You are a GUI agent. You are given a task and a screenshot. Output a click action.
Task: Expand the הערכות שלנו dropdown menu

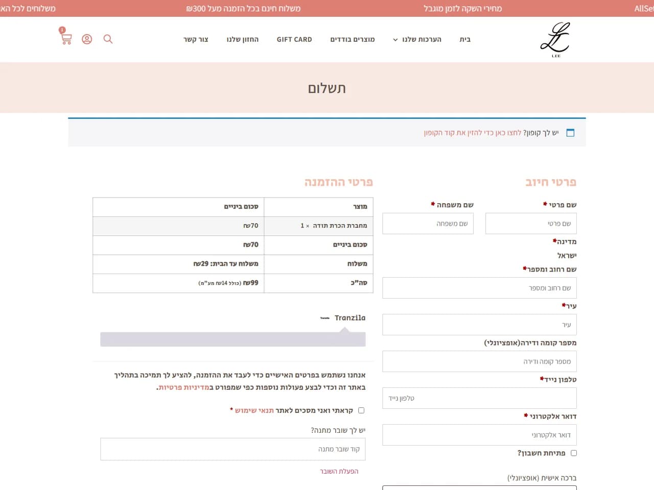[417, 39]
